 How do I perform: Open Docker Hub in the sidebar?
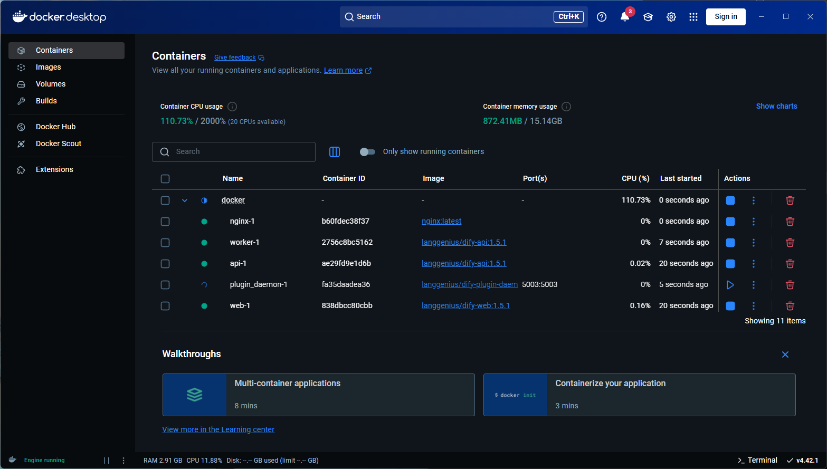coord(66,127)
